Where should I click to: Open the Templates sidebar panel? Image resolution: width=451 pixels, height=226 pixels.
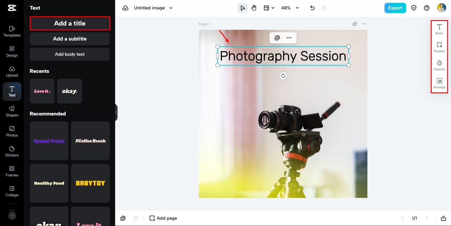(x=12, y=31)
